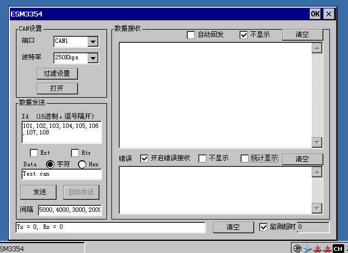Click the Id input box with 101,102 values

[61, 132]
